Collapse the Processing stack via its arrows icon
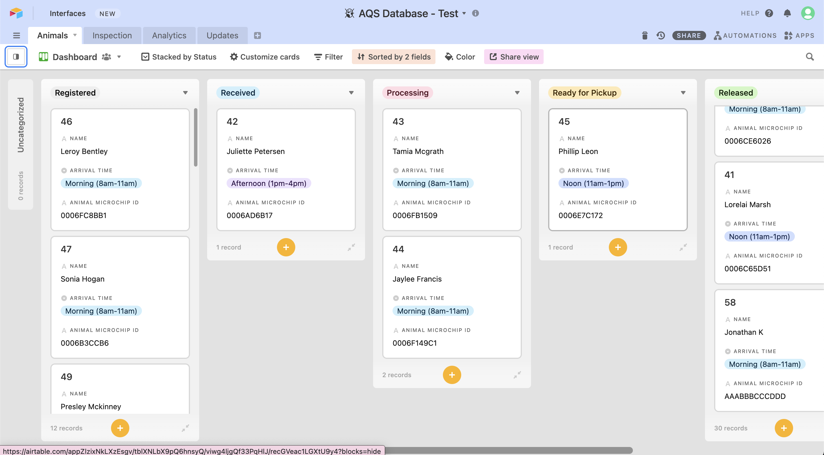 pyautogui.click(x=517, y=375)
